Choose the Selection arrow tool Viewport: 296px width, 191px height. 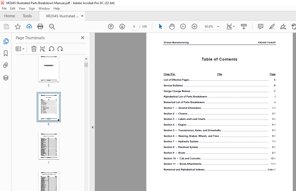160,27
